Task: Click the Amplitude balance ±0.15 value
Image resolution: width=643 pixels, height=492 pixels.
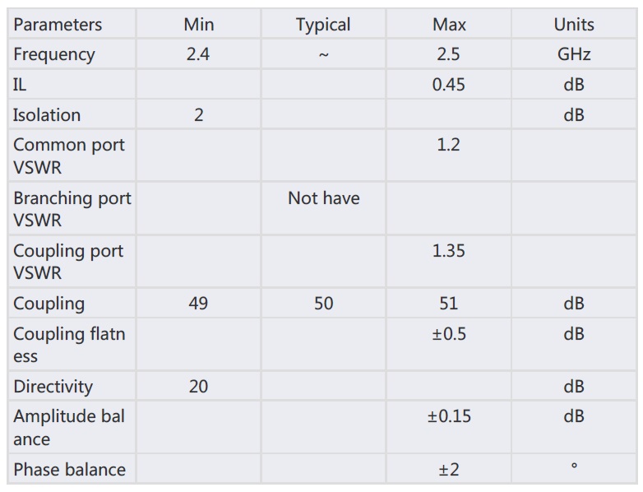Action: tap(449, 416)
